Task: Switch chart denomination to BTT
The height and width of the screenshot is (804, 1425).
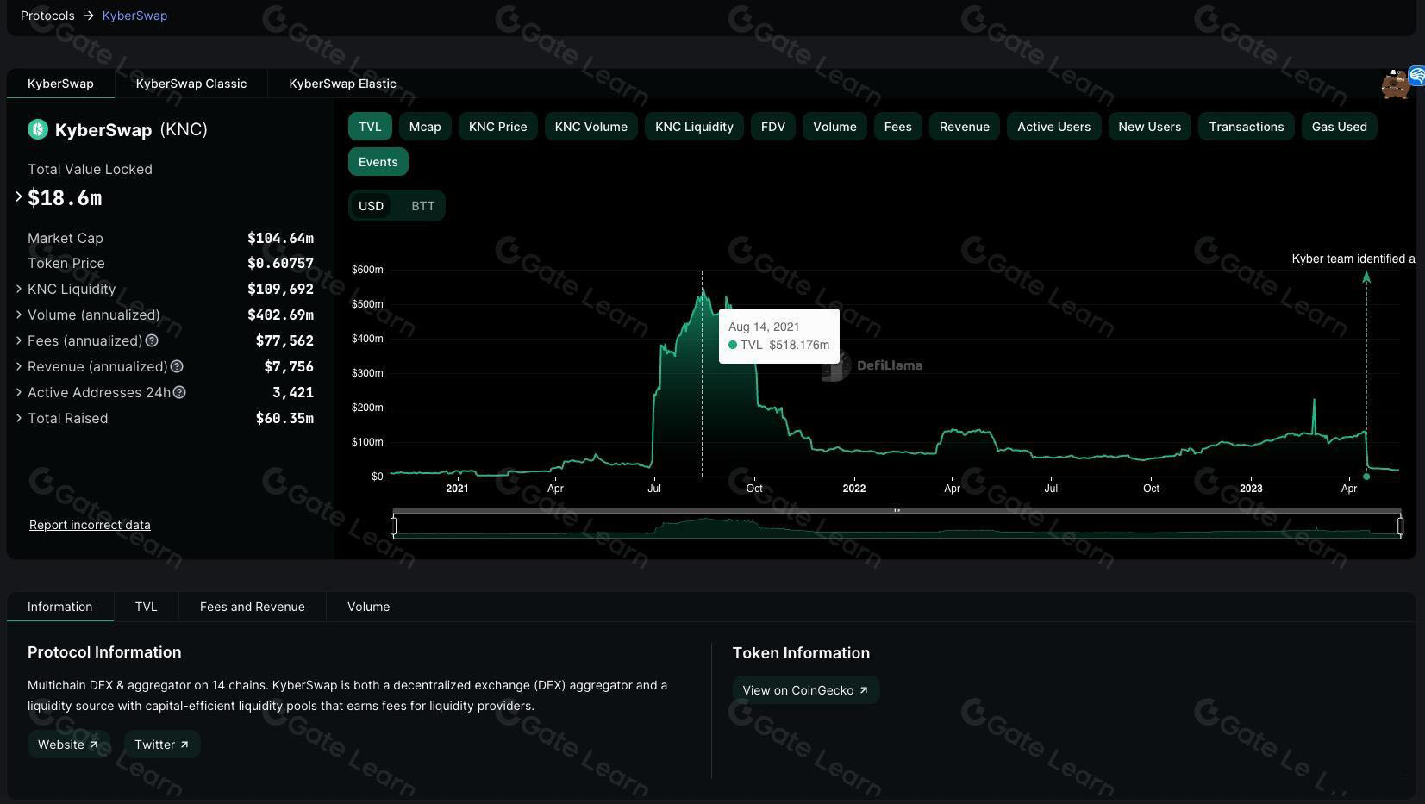Action: (423, 206)
